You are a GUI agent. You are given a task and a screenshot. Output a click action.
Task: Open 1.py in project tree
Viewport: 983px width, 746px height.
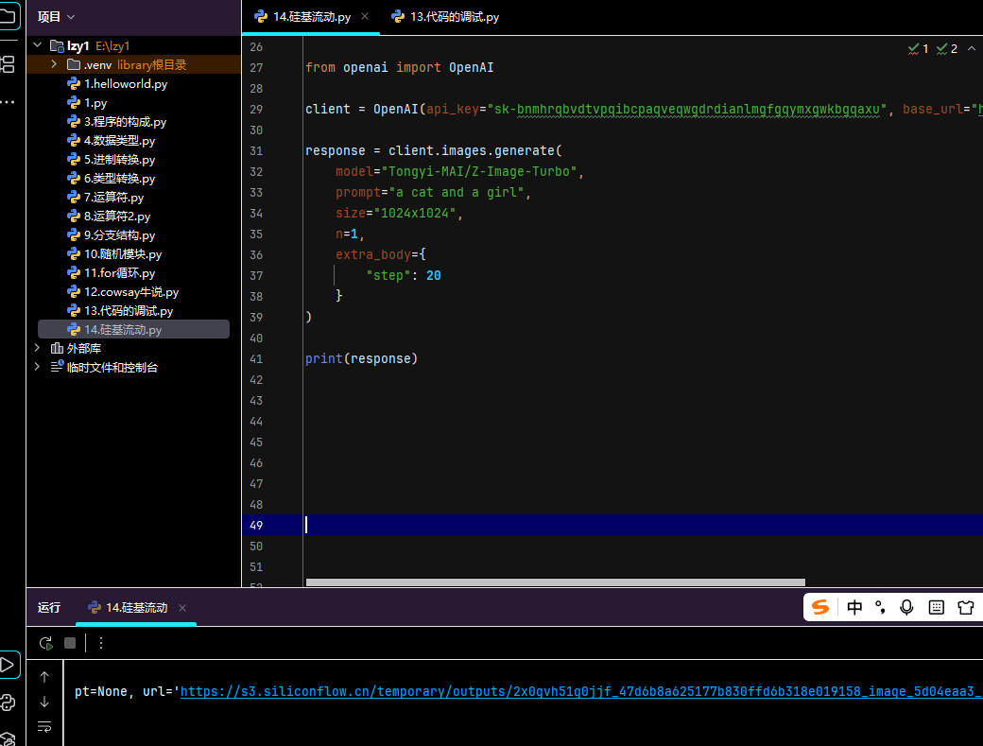point(95,103)
